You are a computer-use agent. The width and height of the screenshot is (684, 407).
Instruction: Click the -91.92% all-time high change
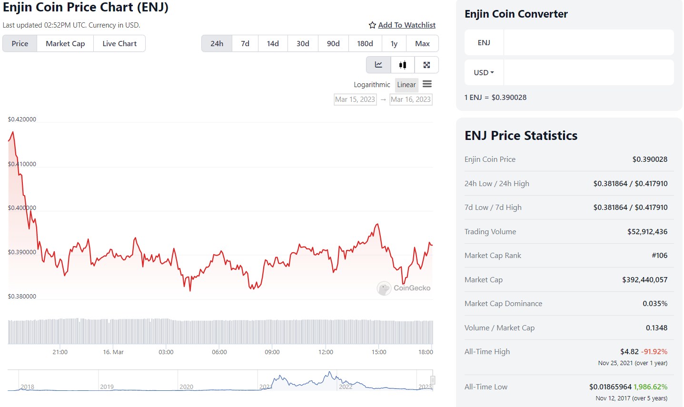654,352
